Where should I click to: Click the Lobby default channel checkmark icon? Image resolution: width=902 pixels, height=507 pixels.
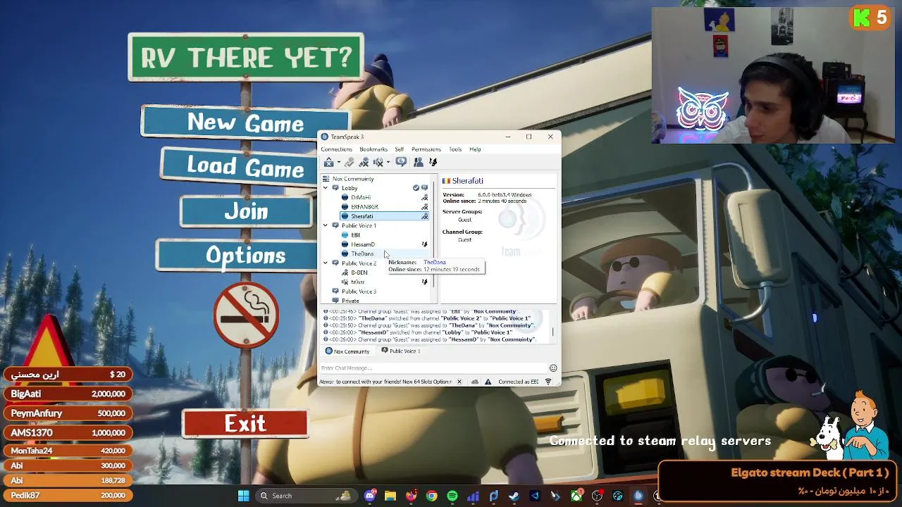416,188
